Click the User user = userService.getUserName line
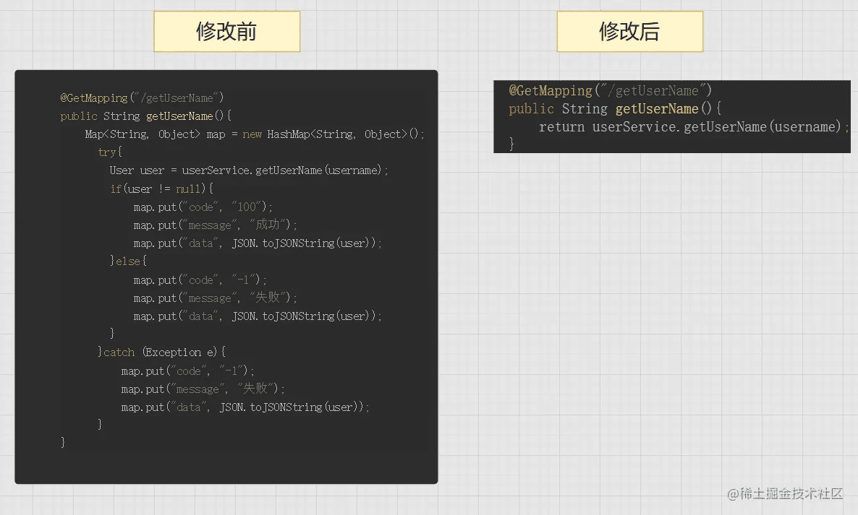The image size is (858, 515). coord(249,170)
